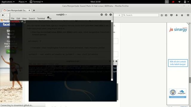Click Klik di sini untuk info lebih lanjut
Image resolution: width=191 pixels, height=107 pixels.
(178, 63)
